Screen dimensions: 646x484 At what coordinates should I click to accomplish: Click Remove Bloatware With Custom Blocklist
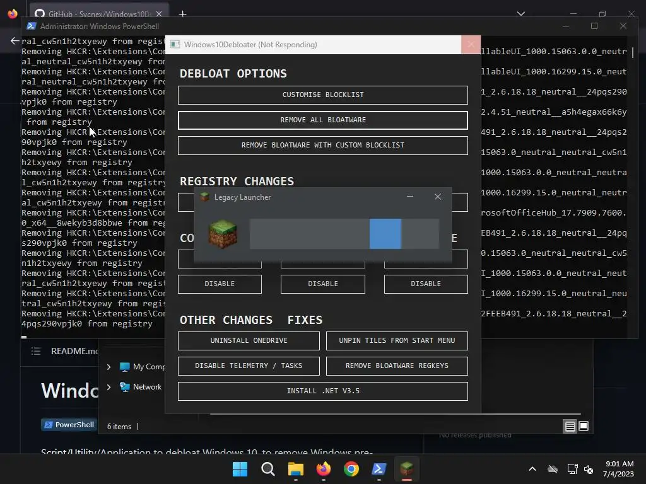[x=322, y=146]
